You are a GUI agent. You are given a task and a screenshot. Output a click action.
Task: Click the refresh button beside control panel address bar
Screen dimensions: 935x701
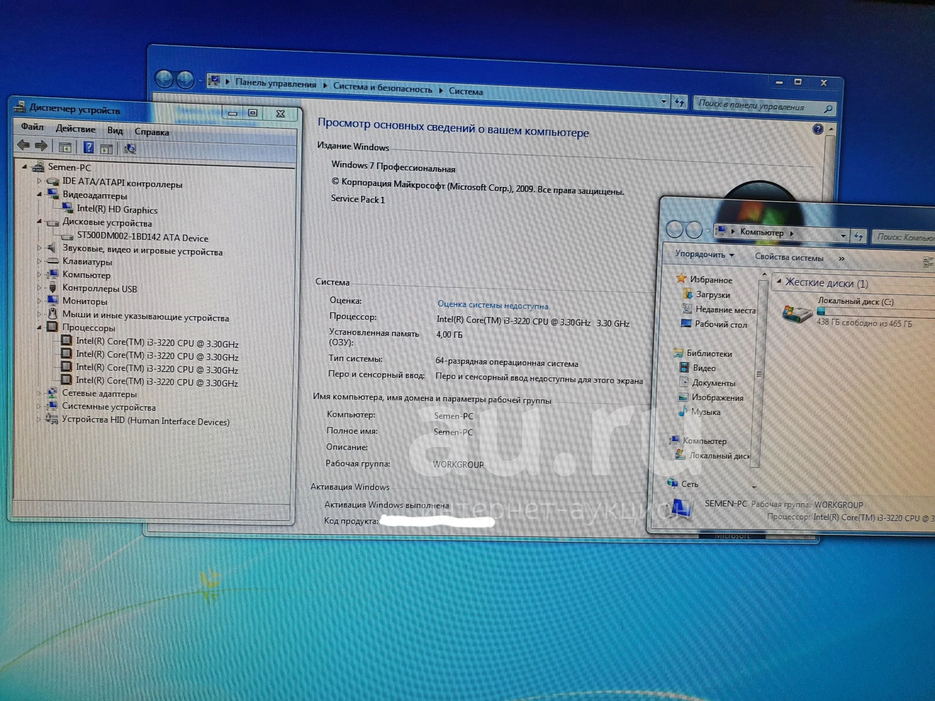(679, 102)
